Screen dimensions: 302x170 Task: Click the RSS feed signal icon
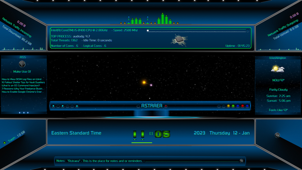pos(22,64)
